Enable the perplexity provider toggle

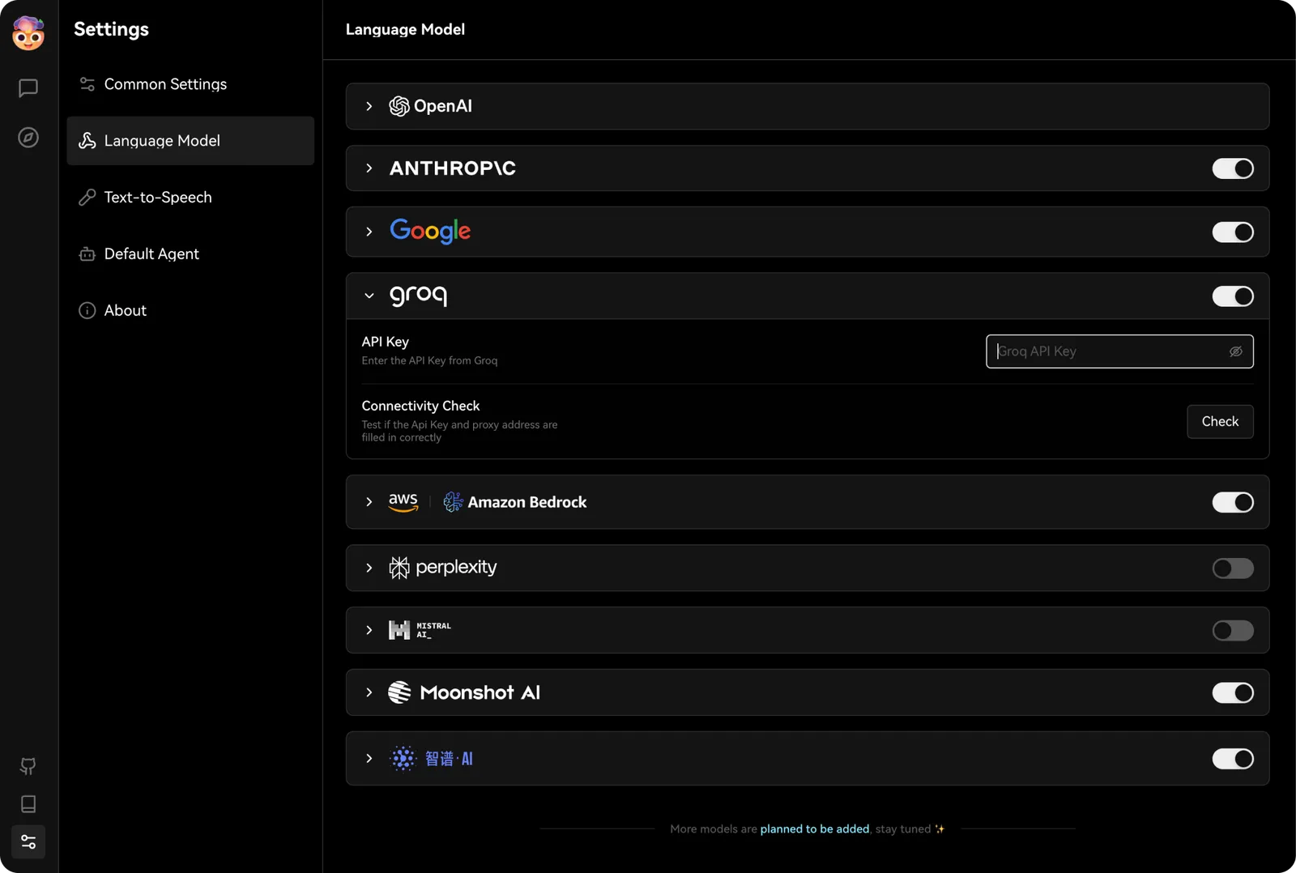(1233, 569)
